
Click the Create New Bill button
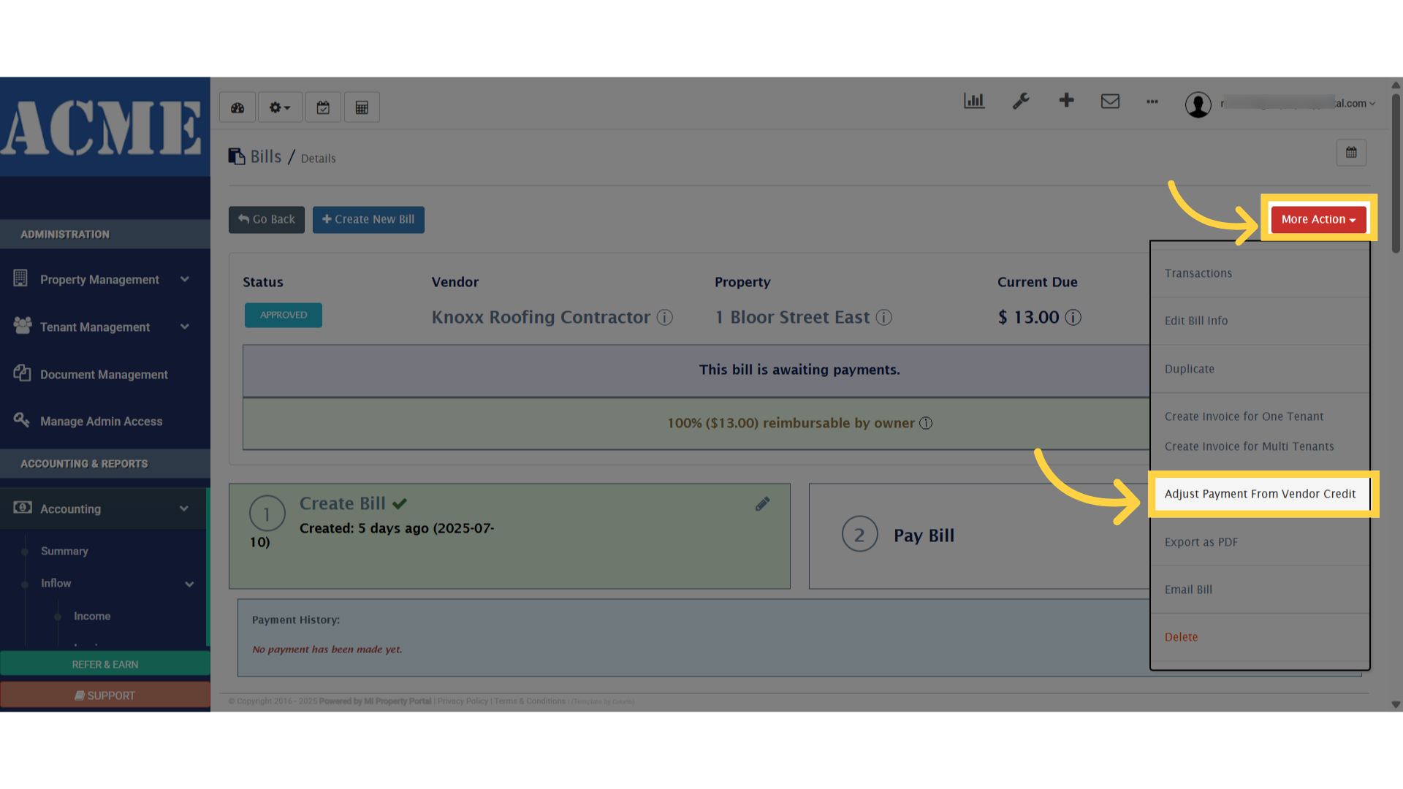pyautogui.click(x=368, y=219)
